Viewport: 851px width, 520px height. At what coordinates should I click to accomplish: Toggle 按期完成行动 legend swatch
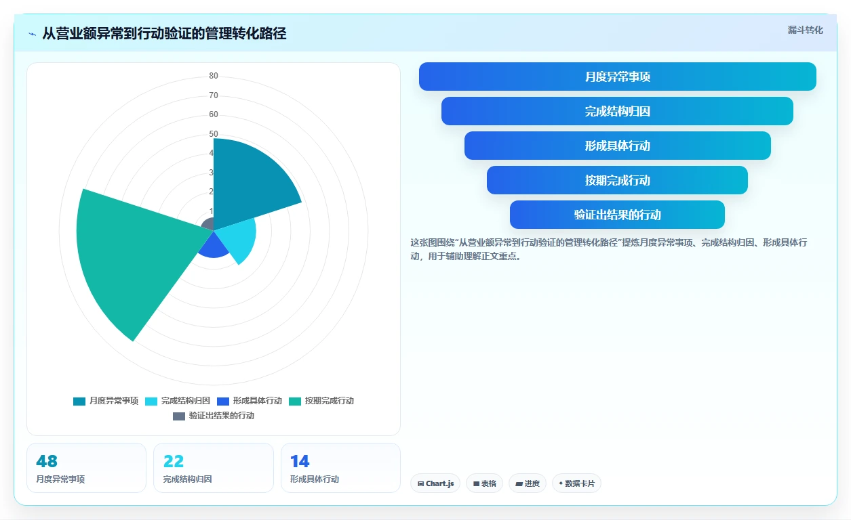coord(295,401)
